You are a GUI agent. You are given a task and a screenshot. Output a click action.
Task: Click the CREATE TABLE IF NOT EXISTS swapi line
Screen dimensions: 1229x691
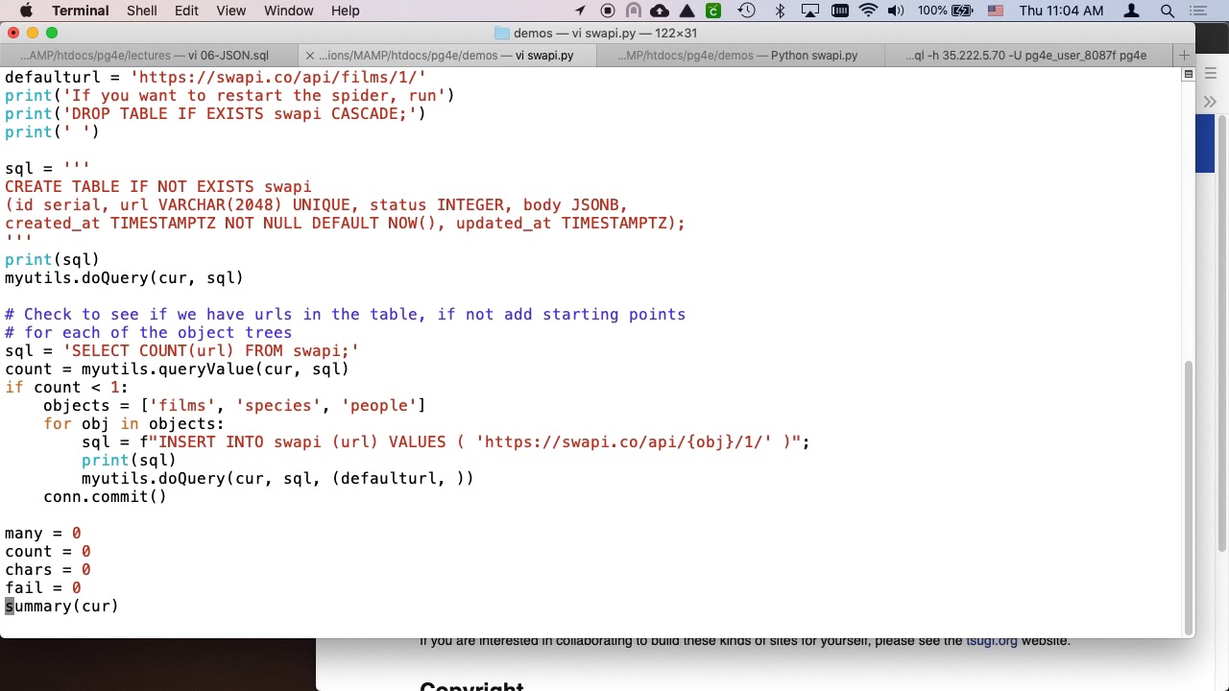[158, 187]
